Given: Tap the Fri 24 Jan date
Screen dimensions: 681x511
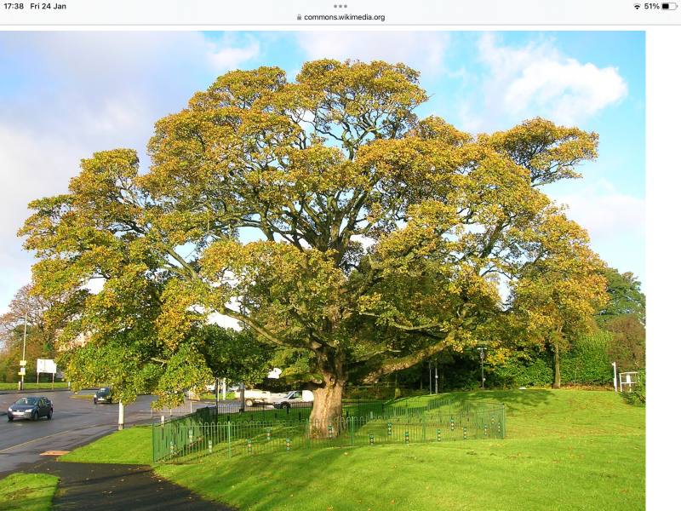Looking at the screenshot, I should pyautogui.click(x=49, y=6).
